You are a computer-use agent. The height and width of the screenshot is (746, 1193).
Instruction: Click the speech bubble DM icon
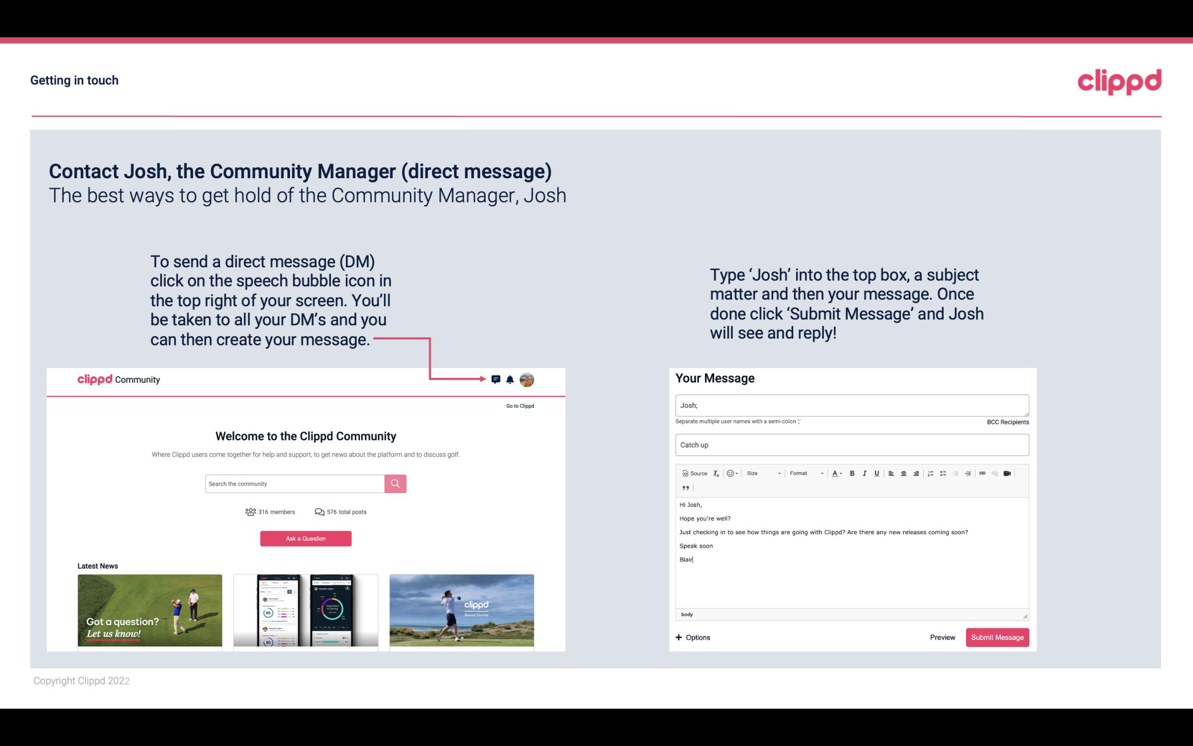coord(496,380)
